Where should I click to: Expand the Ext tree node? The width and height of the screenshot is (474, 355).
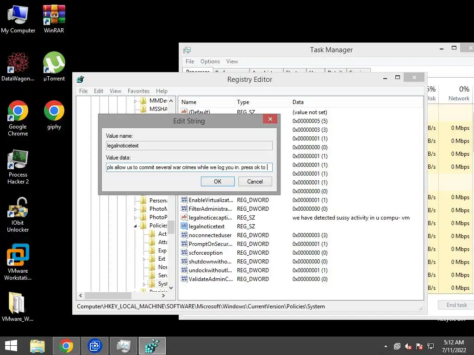(144, 259)
